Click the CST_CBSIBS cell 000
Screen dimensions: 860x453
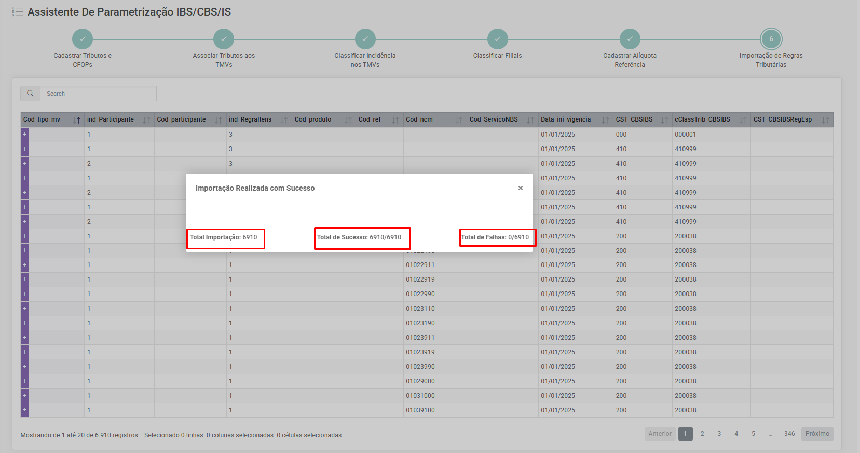pyautogui.click(x=621, y=135)
